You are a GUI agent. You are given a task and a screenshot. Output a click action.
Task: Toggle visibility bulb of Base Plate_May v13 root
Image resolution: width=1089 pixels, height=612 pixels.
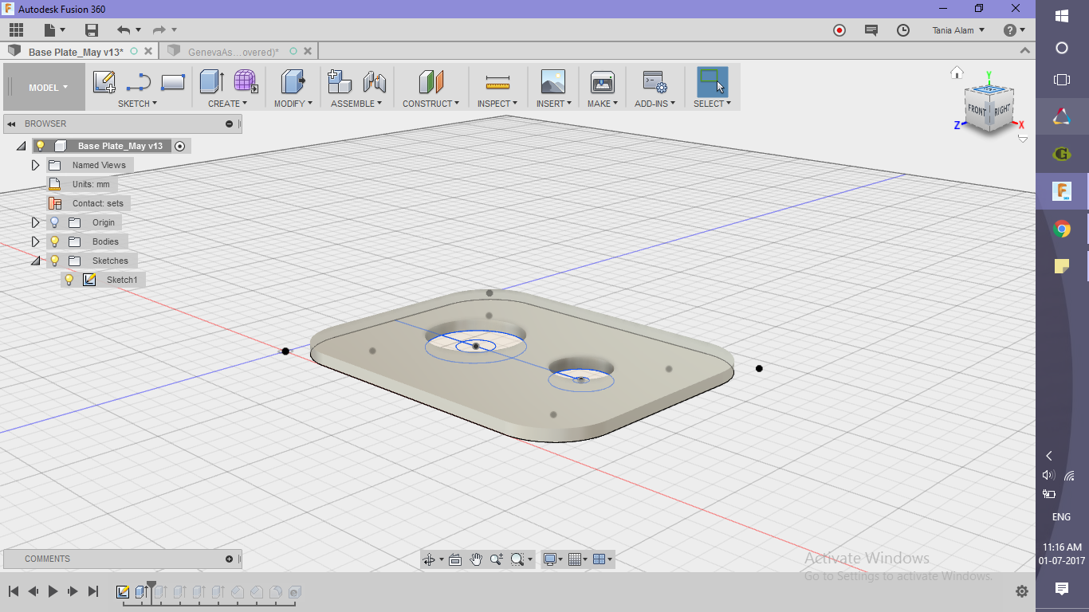40,146
